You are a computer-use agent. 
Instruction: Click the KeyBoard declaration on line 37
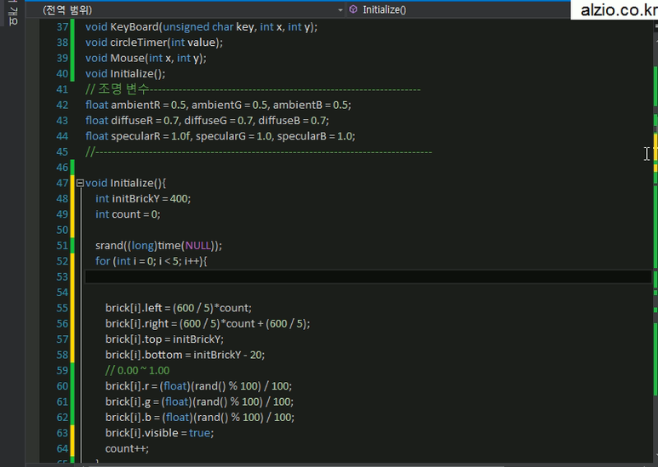[x=202, y=27]
